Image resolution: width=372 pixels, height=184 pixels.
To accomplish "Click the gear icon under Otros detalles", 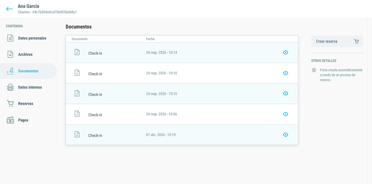I will [314, 70].
